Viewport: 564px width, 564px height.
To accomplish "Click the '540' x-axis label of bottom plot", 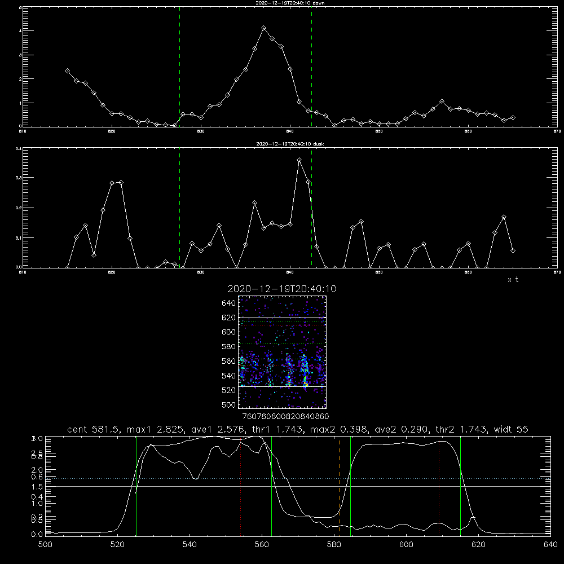I will [x=190, y=545].
